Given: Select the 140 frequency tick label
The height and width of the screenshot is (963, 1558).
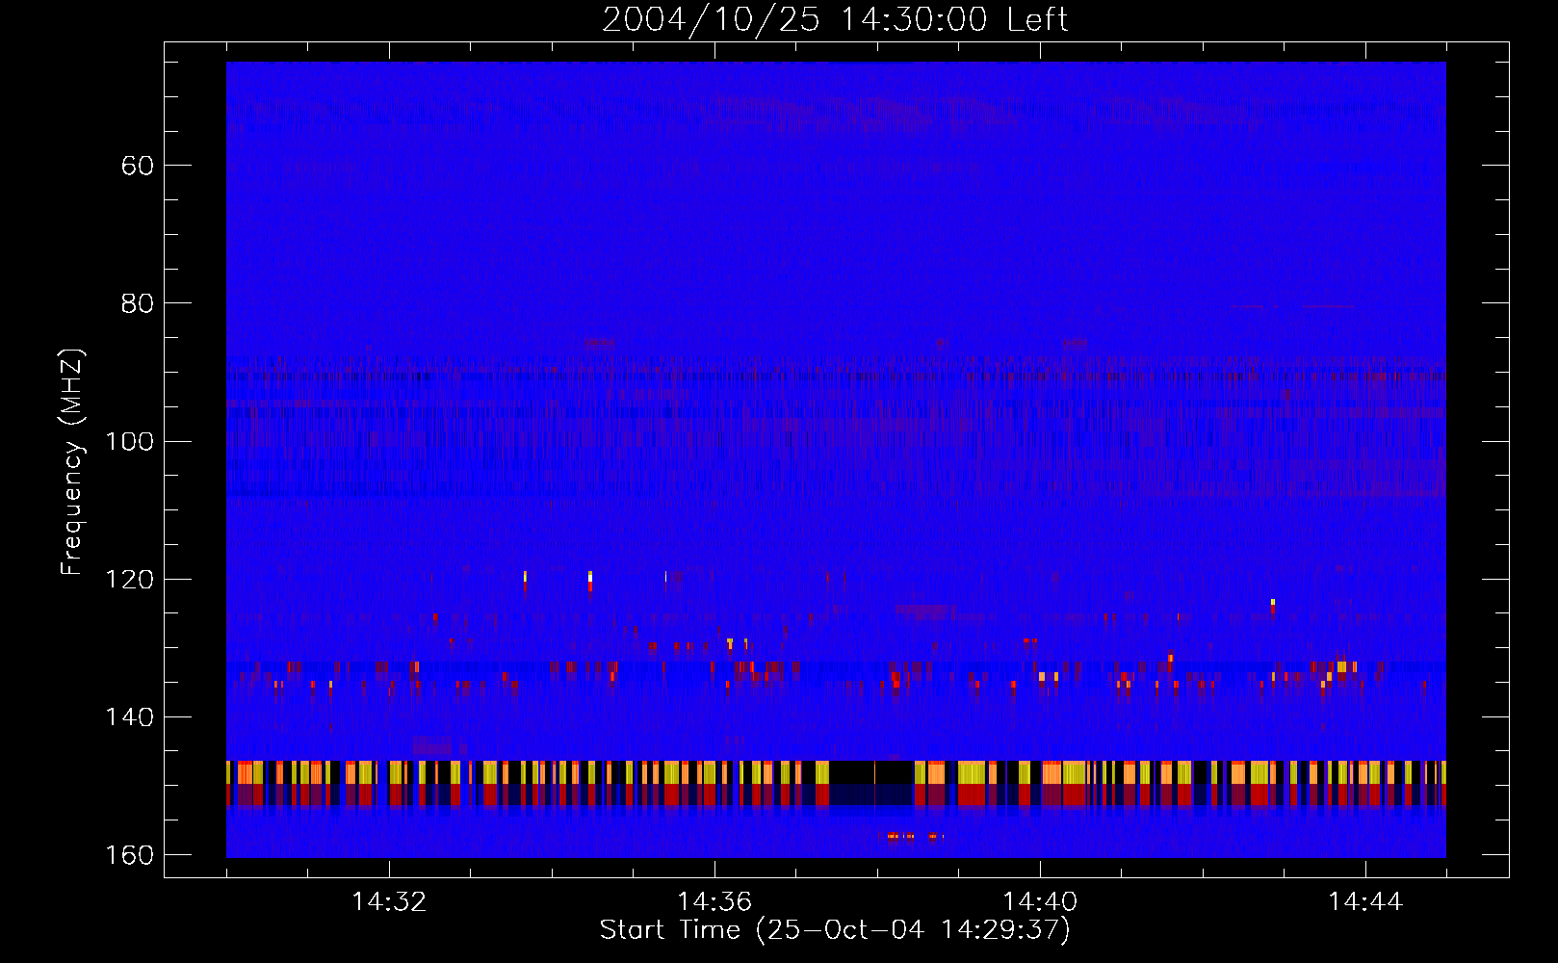Looking at the screenshot, I should tap(130, 717).
